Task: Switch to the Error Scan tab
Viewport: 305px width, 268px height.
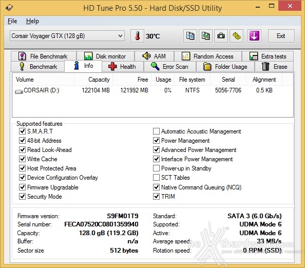Action: click(170, 67)
